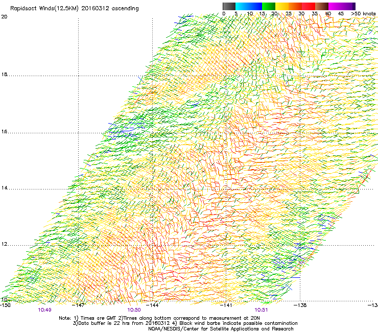Select the purple "10:49" time marker
This screenshot has height=332, width=378.
(x=44, y=310)
